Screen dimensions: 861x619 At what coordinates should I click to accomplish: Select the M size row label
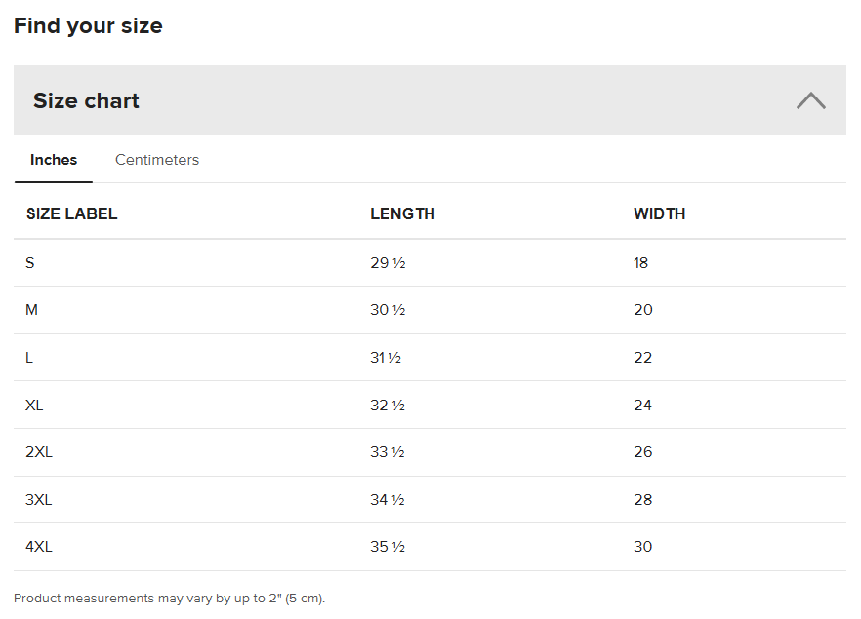point(32,310)
